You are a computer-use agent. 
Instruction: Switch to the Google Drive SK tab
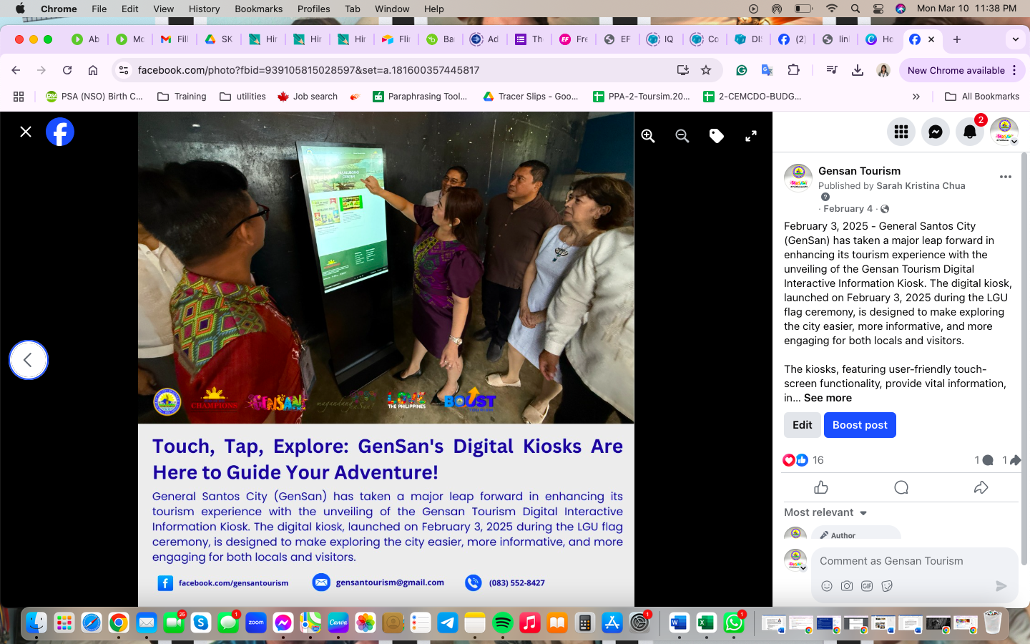pos(219,39)
